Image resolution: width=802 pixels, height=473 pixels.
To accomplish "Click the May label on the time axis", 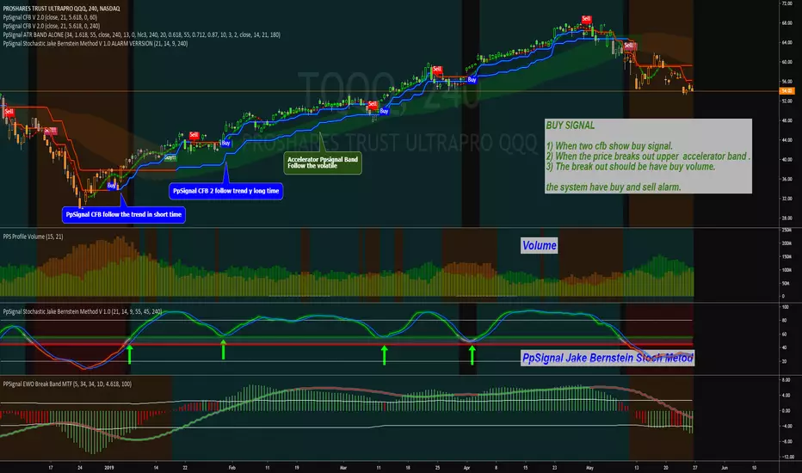I will click(x=589, y=467).
